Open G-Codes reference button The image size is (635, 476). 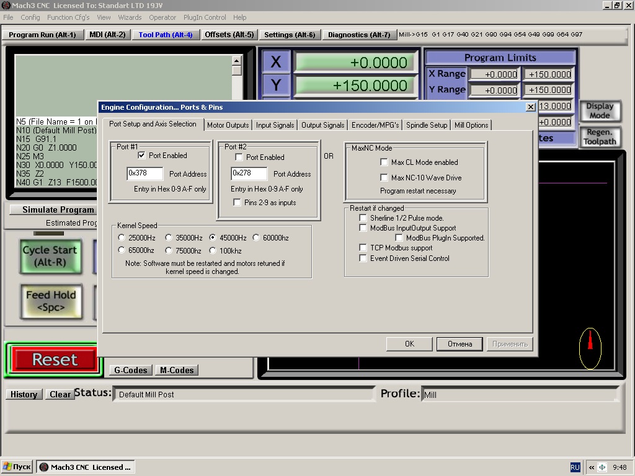pyautogui.click(x=130, y=370)
